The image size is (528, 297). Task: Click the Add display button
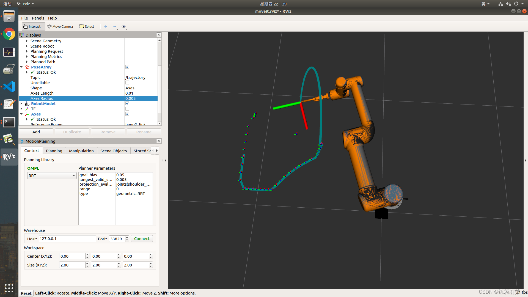(x=36, y=132)
